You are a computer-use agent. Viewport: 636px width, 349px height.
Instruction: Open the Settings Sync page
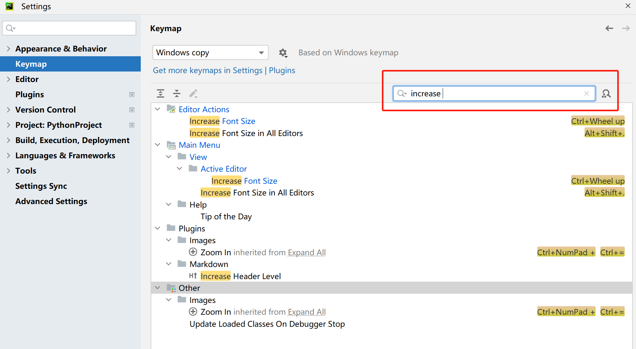pos(41,186)
